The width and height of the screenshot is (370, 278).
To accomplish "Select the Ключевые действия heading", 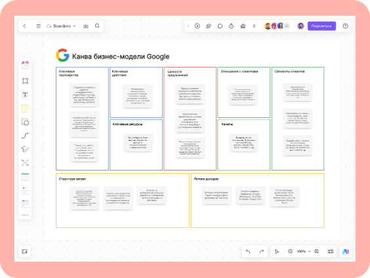I will [x=120, y=73].
